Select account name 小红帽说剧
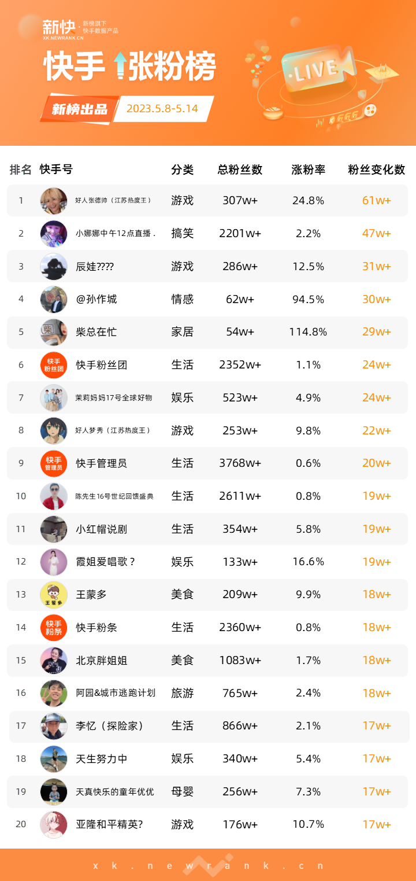Screen dimensions: 416x881 [x=102, y=529]
